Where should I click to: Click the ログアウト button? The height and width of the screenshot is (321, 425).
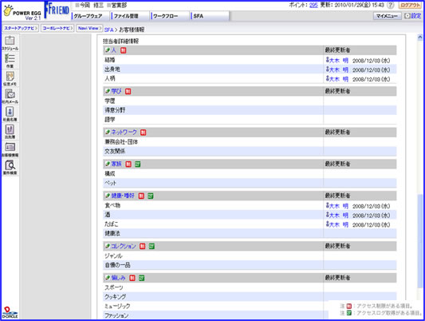410,5
